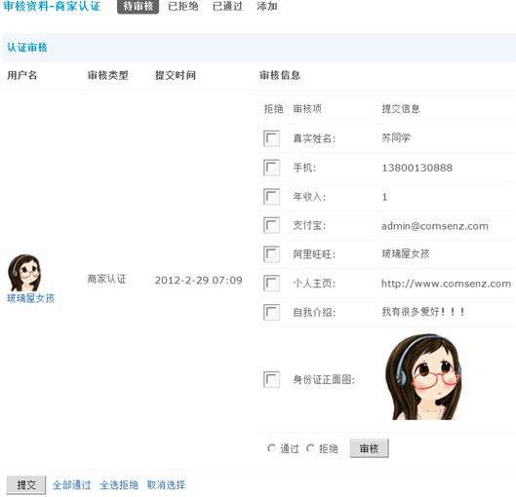The width and height of the screenshot is (516, 497).
Task: Click the self-intro text 我有很多爱好!!!
Action: click(423, 311)
